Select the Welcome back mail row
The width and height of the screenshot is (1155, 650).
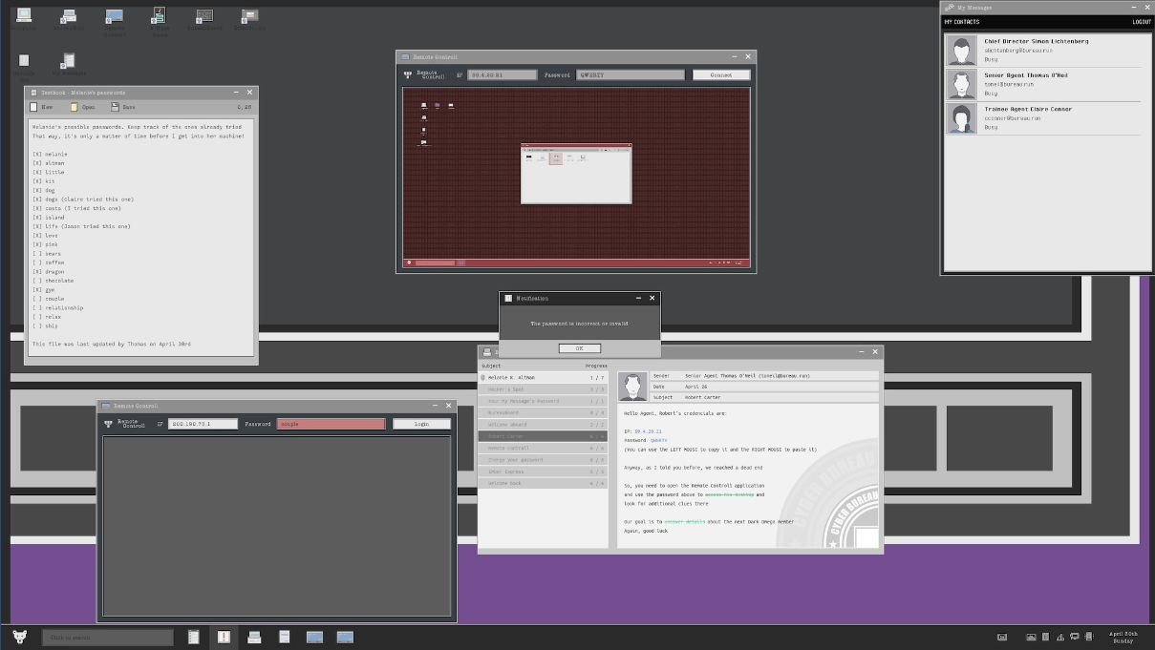click(543, 483)
